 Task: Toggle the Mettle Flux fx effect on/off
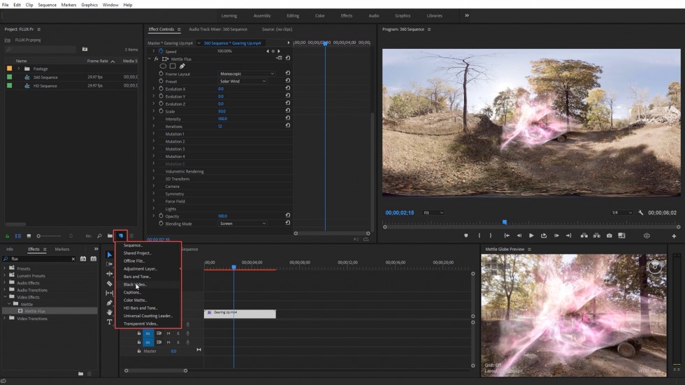[x=156, y=59]
